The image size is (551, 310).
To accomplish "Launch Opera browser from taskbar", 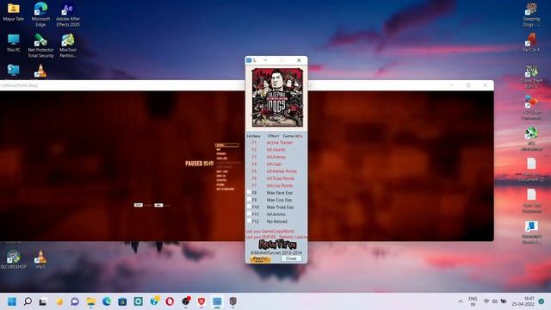I will click(170, 301).
